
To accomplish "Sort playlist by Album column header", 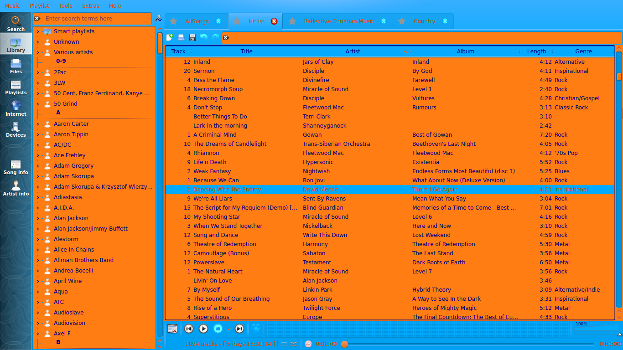I will point(465,51).
